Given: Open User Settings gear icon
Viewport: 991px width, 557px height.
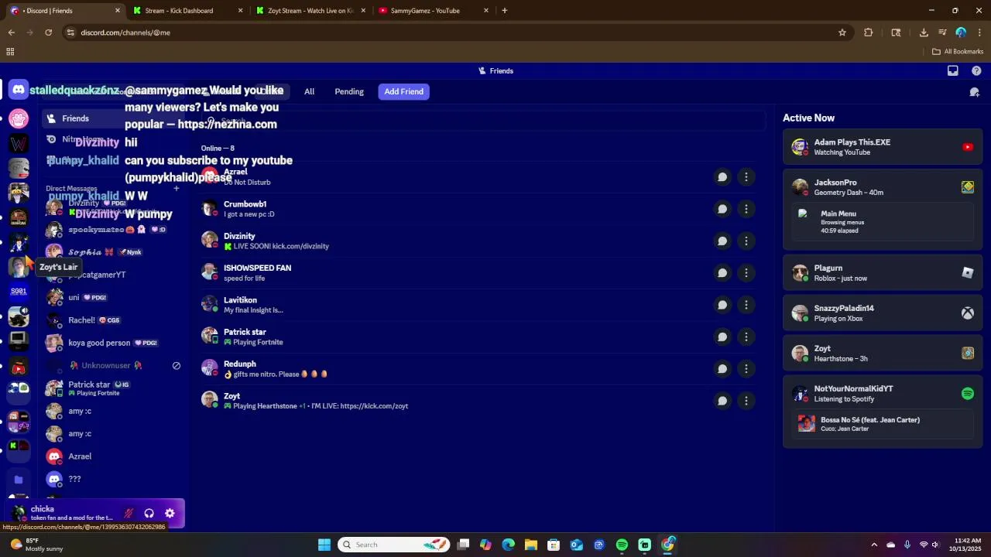Looking at the screenshot, I should click(170, 513).
